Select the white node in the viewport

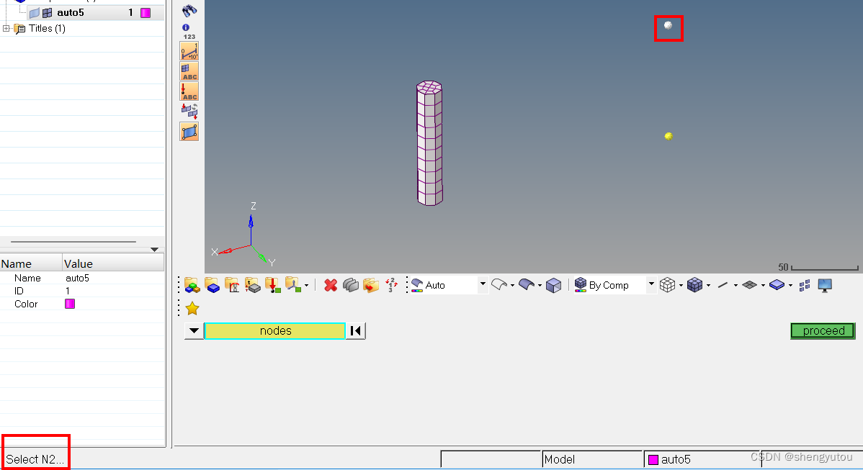(668, 26)
